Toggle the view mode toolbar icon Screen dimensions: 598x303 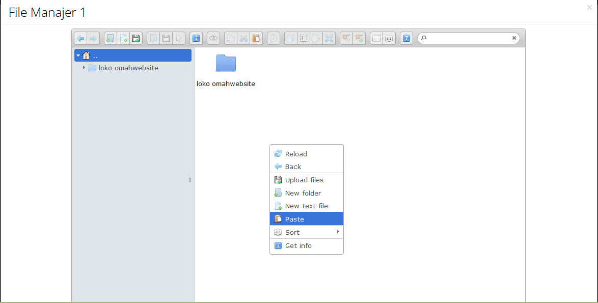376,38
